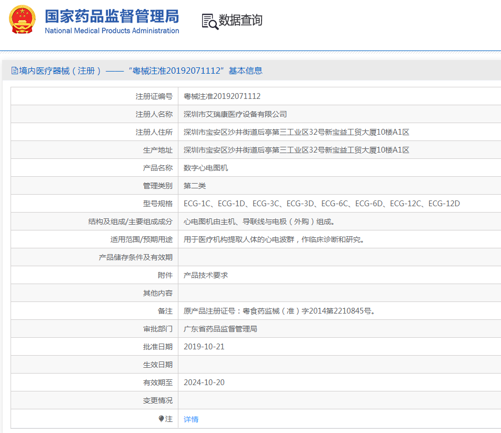Click the 审批部门 row label
This screenshot has width=501, height=433.
(x=158, y=329)
